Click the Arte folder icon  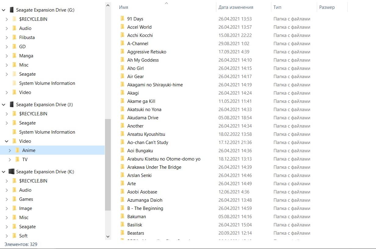(122, 184)
